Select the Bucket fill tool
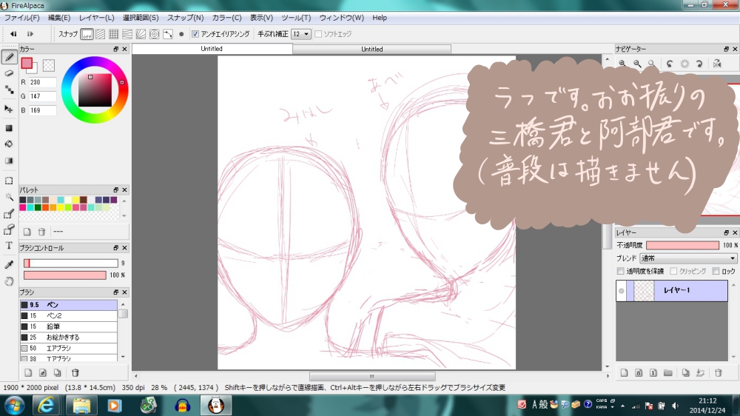This screenshot has height=416, width=740. (x=9, y=144)
